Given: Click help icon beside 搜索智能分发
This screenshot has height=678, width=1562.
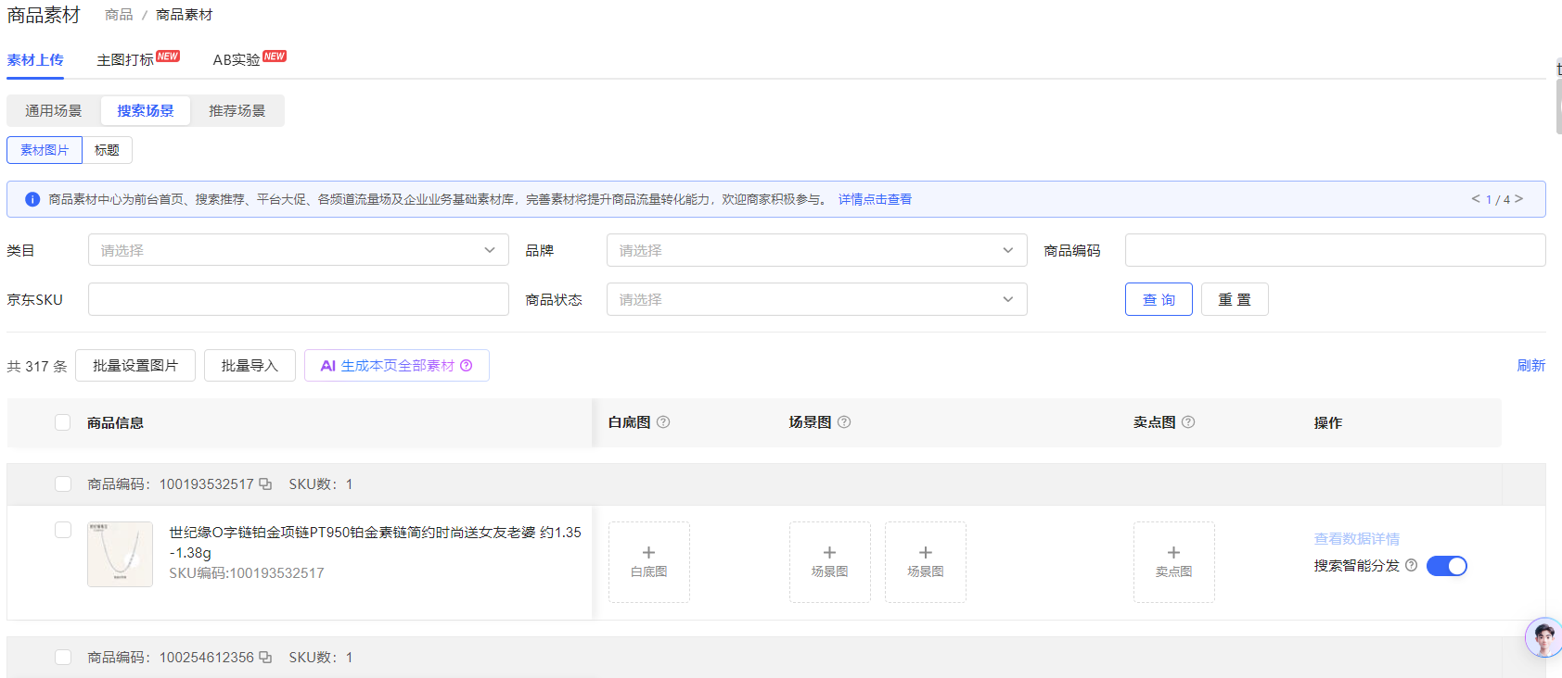Looking at the screenshot, I should [1411, 565].
